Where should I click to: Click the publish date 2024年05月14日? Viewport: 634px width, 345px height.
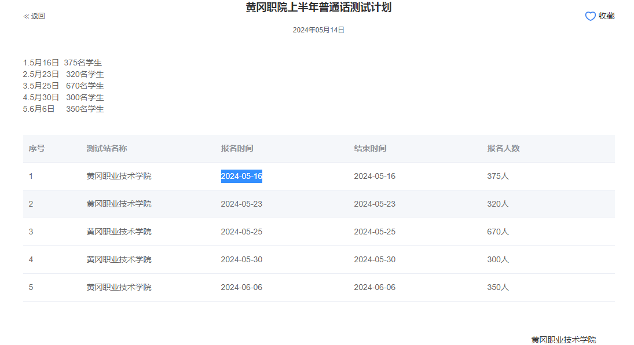[318, 30]
